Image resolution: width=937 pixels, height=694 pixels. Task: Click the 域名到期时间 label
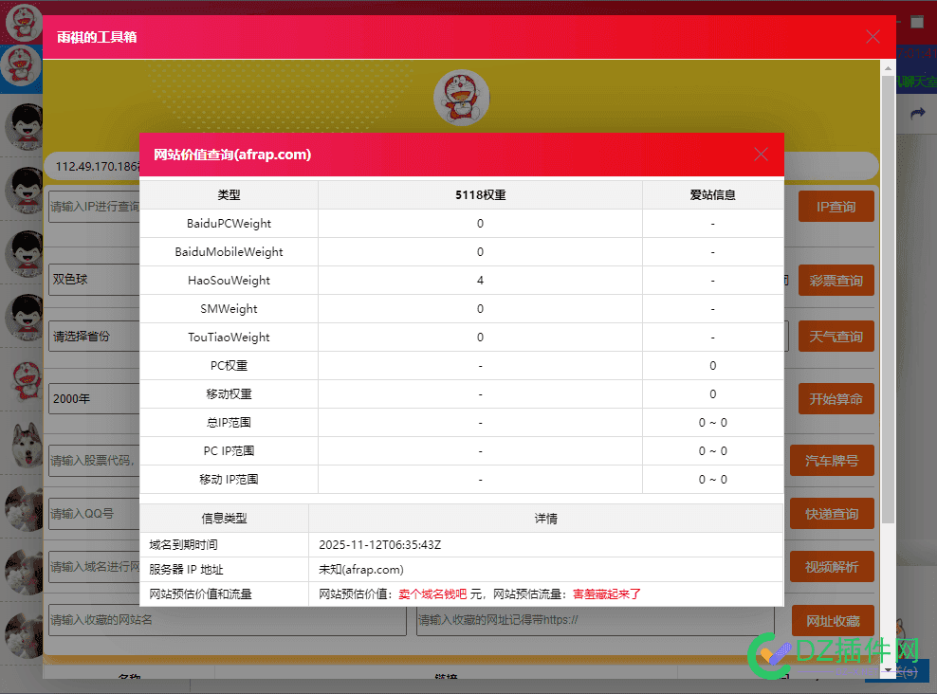tap(183, 545)
